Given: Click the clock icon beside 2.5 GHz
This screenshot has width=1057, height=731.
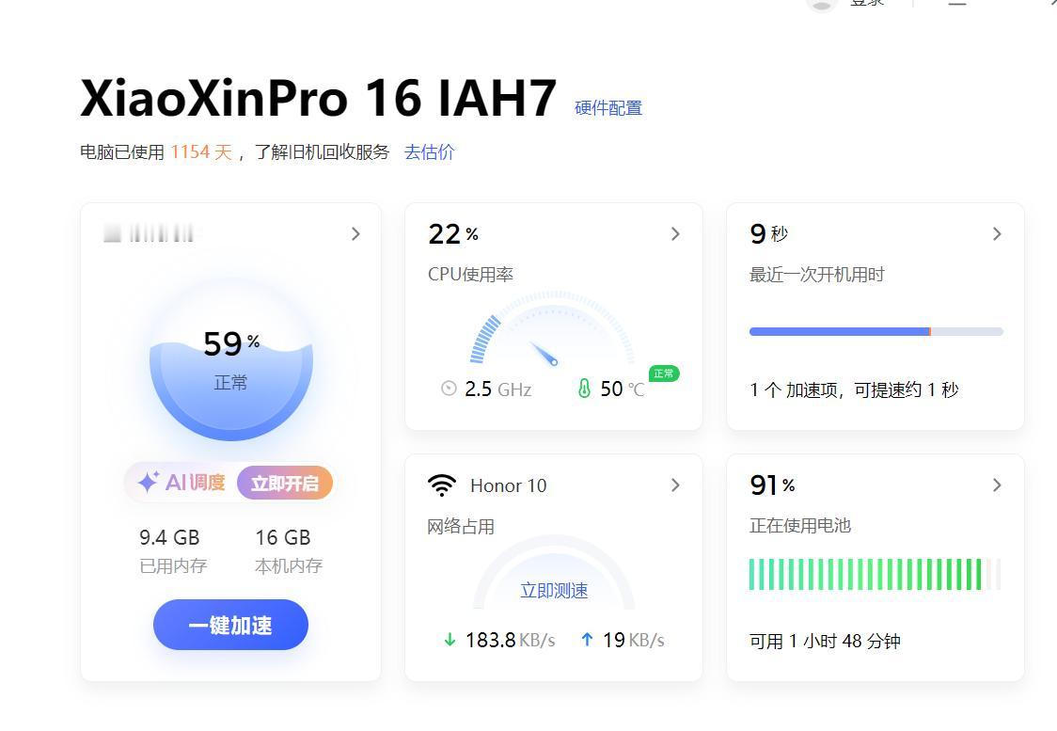Looking at the screenshot, I should click(x=449, y=389).
